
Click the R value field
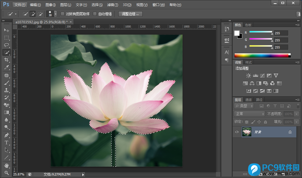point(281,33)
